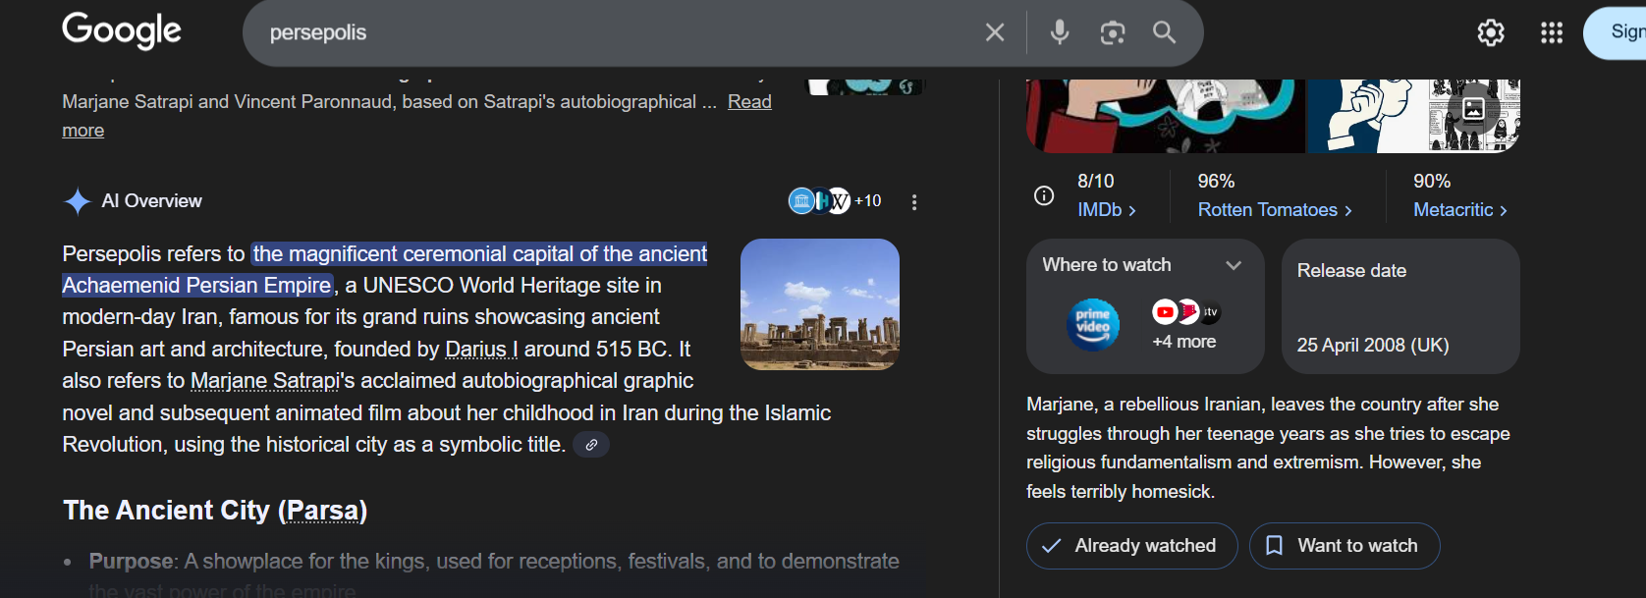Open the IMDb rating link
Screen dimensions: 1646x598
click(1106, 210)
